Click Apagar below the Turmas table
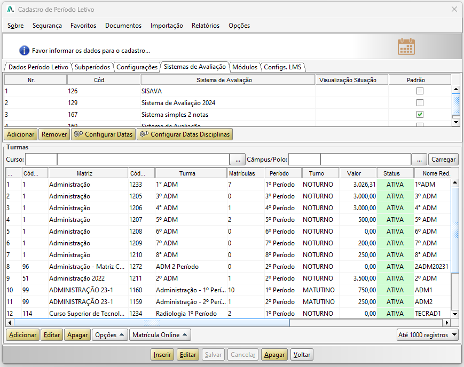464x367 pixels. [x=77, y=335]
